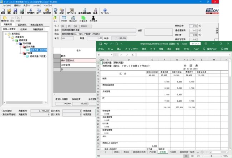Open the ツール menu in the ESCON window
232x158 pixels.
pyautogui.click(x=37, y=5)
